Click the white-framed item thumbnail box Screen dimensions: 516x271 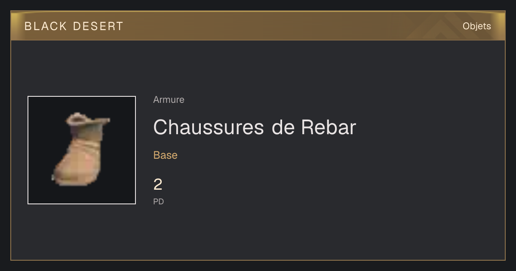click(x=82, y=150)
